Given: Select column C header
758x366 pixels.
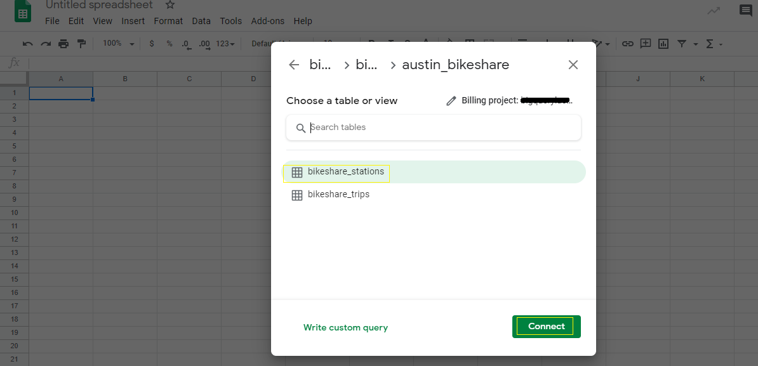Looking at the screenshot, I should click(x=189, y=79).
